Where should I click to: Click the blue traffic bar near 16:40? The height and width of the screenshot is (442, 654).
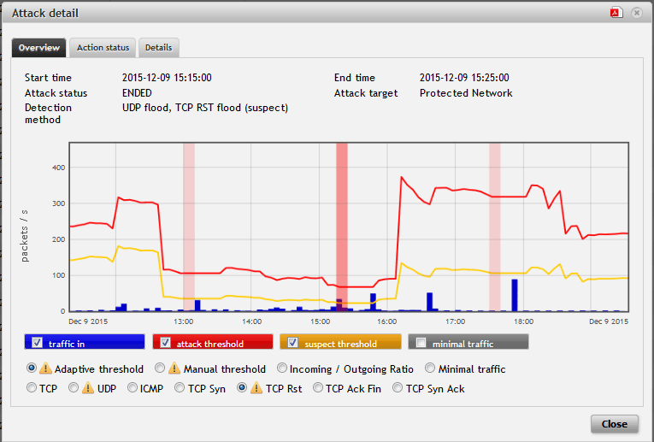tap(430, 302)
